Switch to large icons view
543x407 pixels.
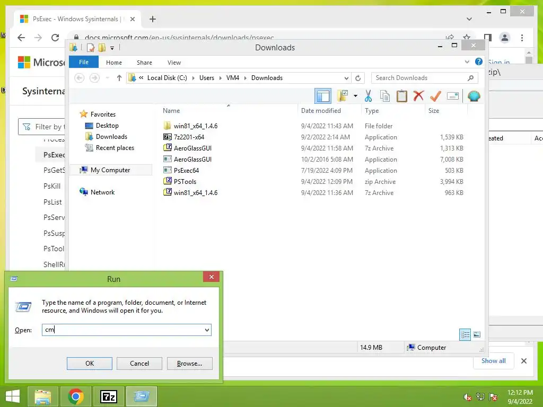click(477, 334)
